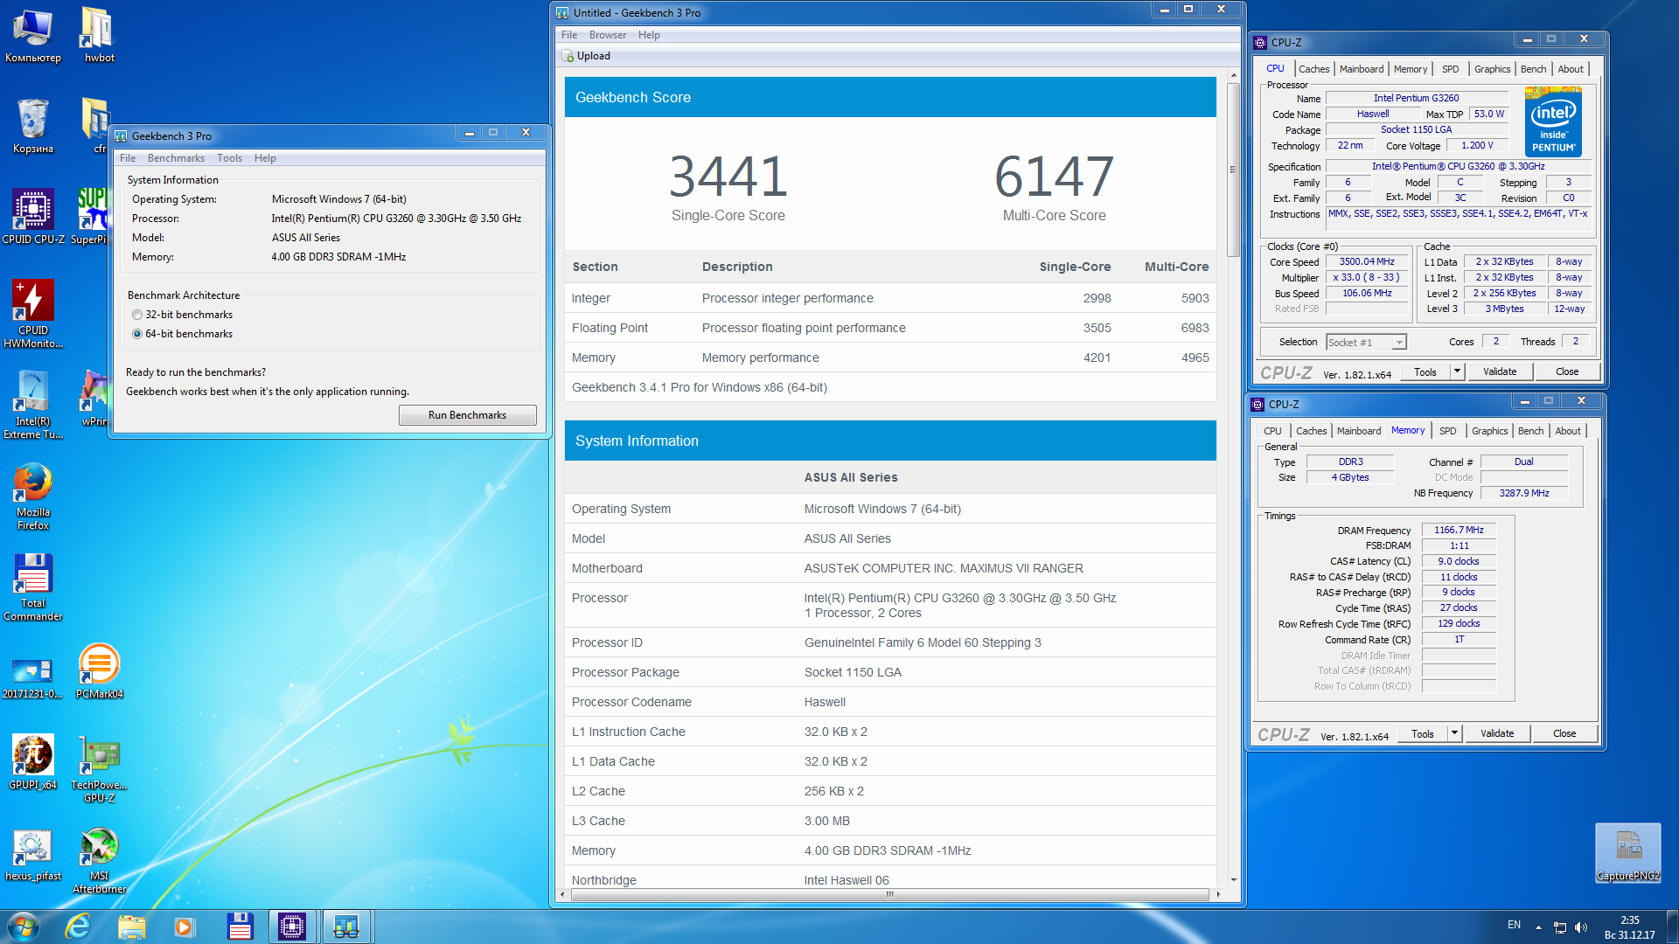Expand the Tools arrow in lower CPU-Z window

point(1454,733)
